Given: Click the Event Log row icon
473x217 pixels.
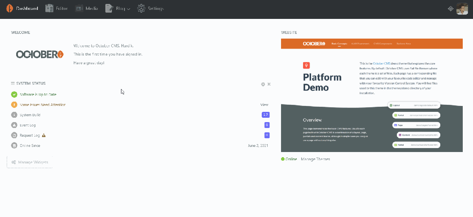Looking at the screenshot, I should 14,125.
